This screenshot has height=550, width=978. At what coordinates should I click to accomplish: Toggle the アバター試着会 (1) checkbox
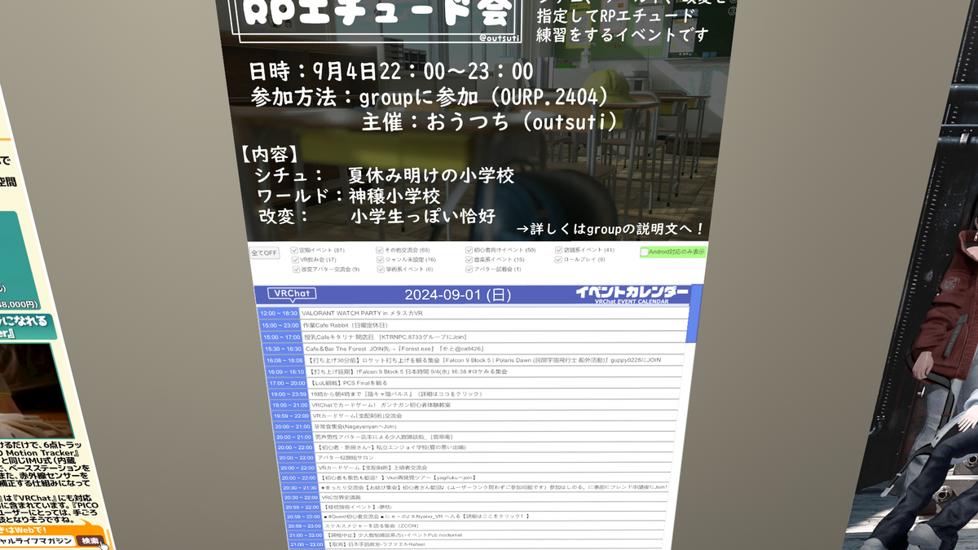tap(469, 269)
